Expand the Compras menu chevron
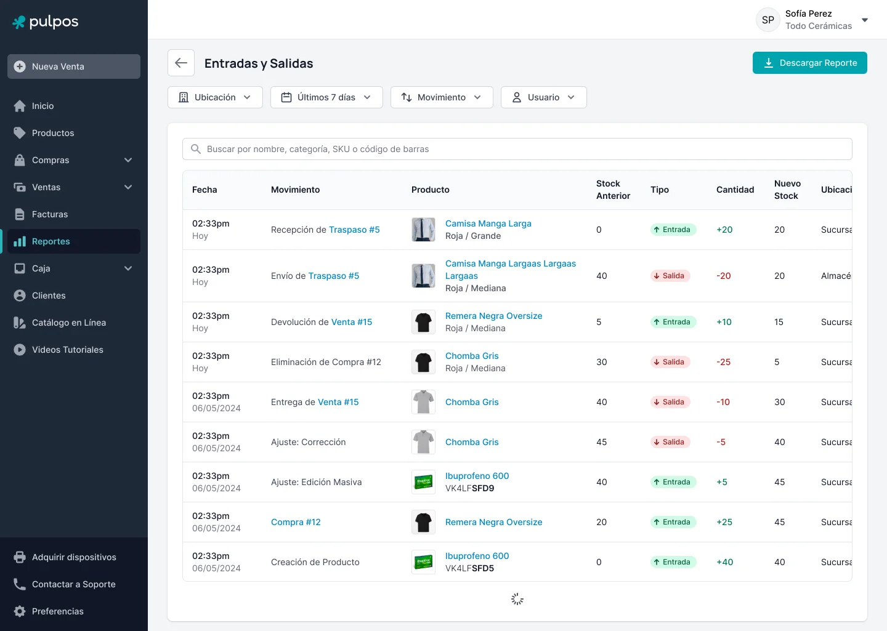Image resolution: width=887 pixels, height=631 pixels. (x=128, y=160)
